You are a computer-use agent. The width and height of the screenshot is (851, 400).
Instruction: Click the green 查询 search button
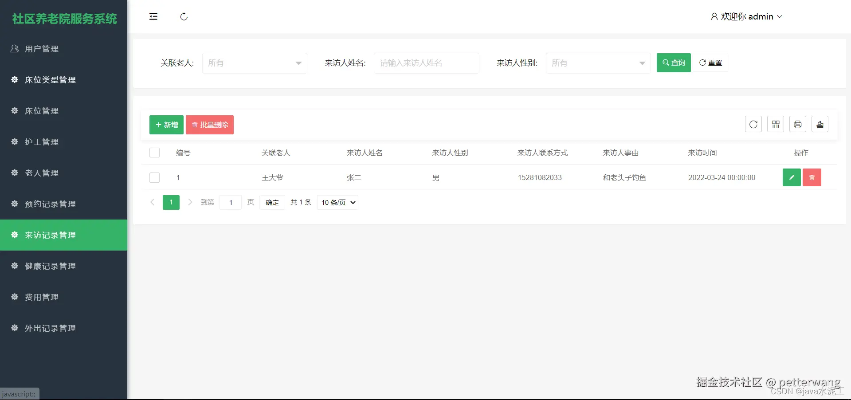coord(674,63)
